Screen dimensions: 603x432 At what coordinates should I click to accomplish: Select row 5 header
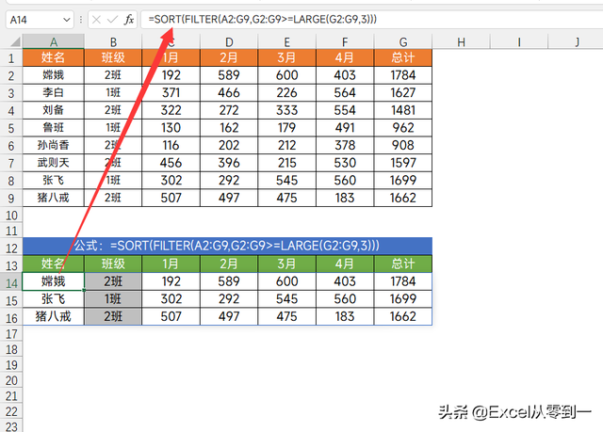pos(11,128)
